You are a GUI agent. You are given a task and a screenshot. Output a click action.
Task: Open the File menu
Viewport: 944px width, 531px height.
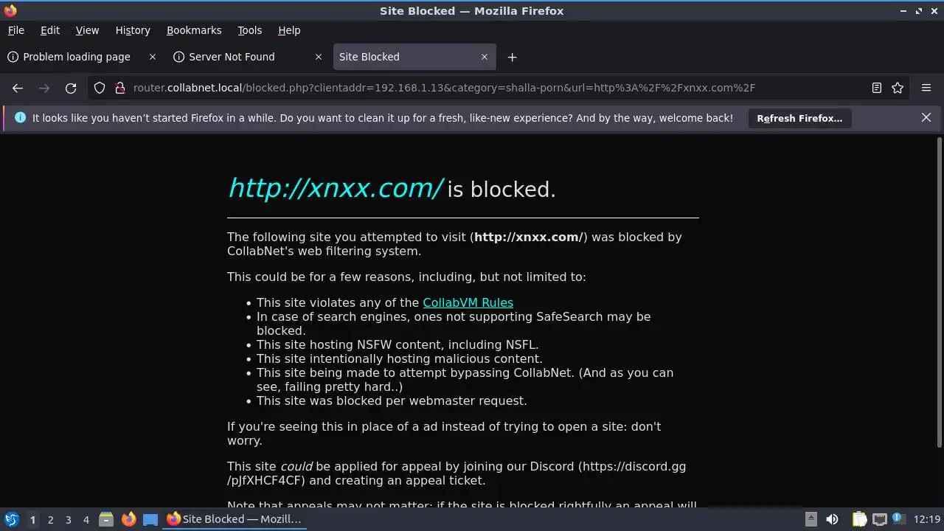pos(15,30)
